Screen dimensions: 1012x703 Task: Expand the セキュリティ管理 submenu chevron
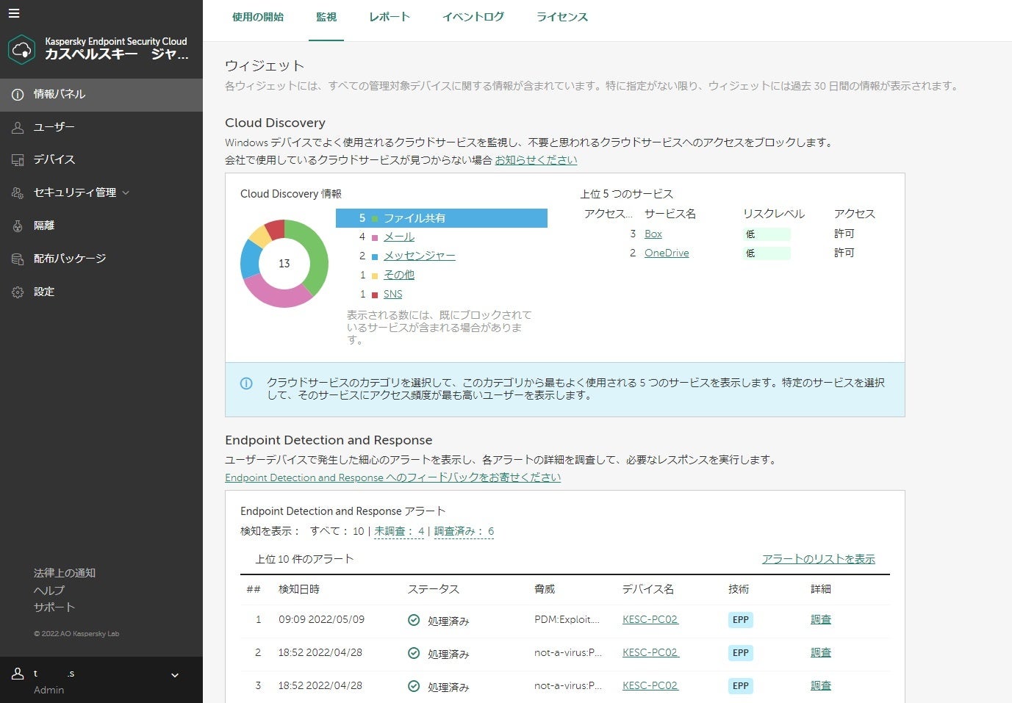(126, 193)
